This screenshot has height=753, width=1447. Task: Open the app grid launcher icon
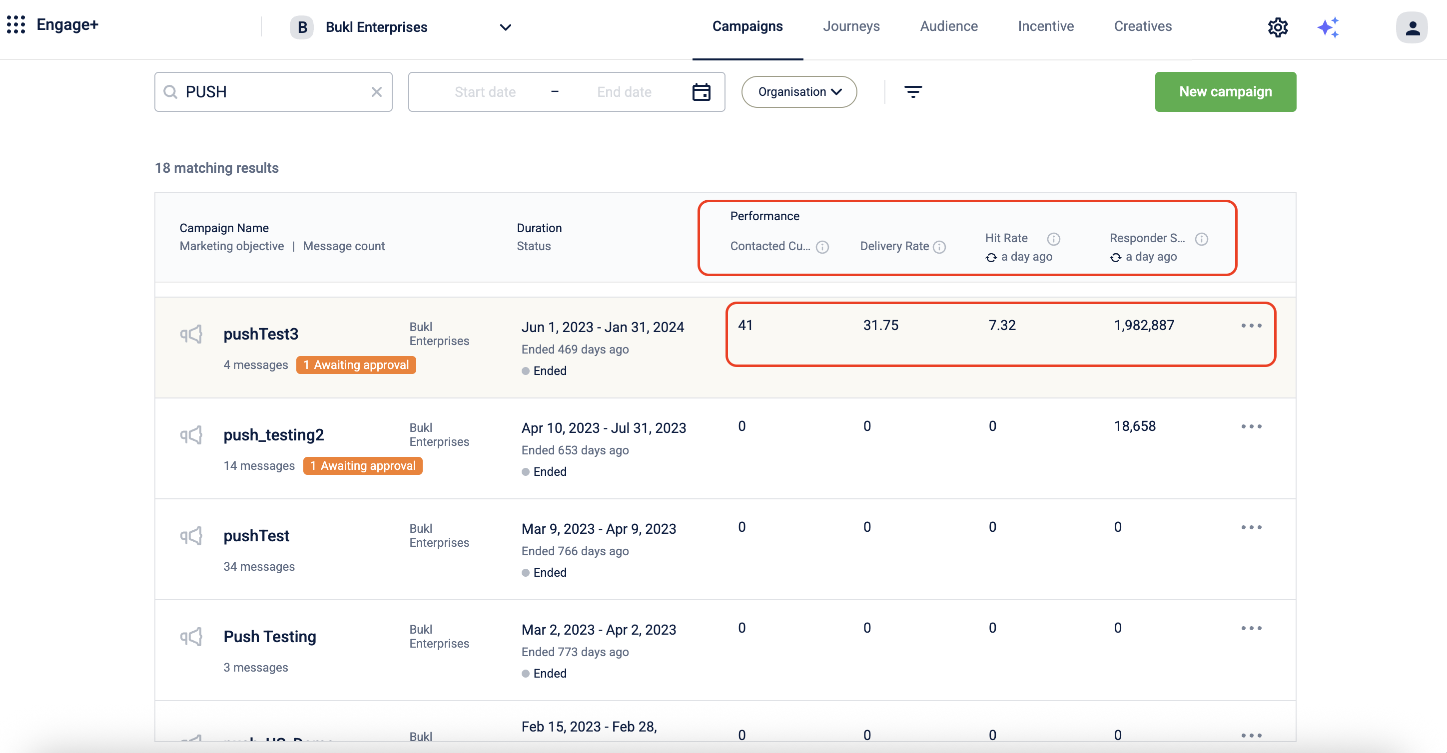[x=15, y=24]
